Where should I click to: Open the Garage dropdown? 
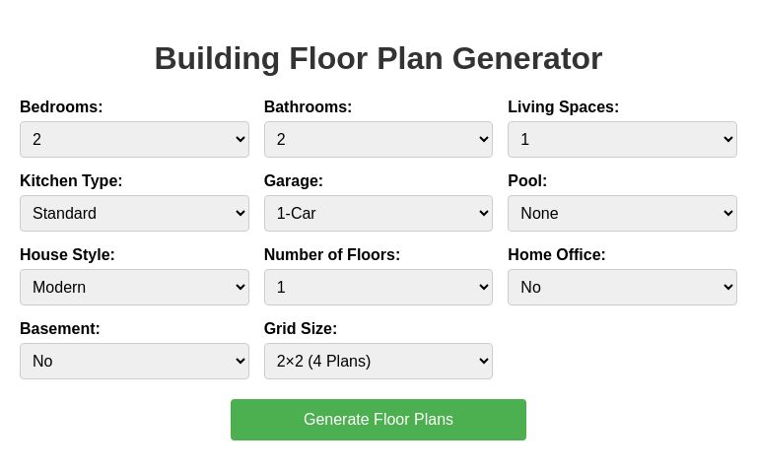378,214
